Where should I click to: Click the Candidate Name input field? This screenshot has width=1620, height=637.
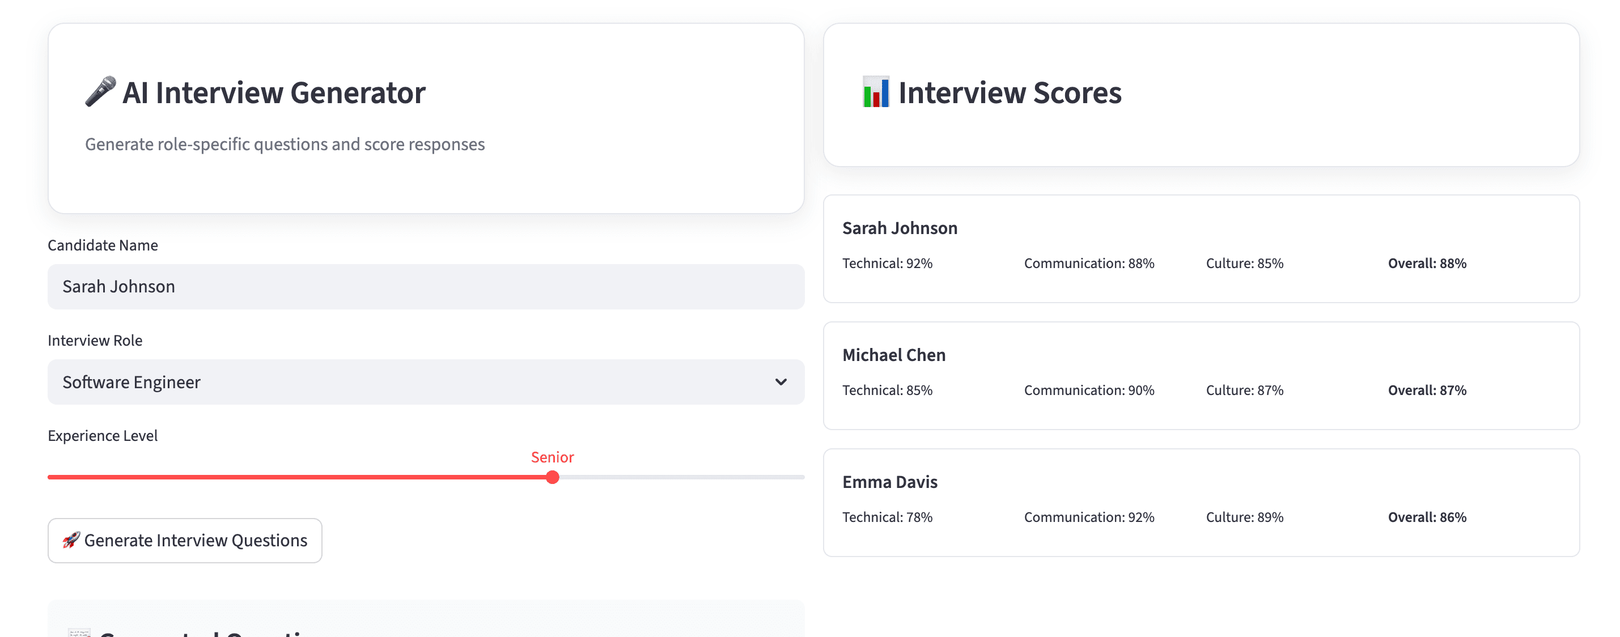click(x=426, y=286)
